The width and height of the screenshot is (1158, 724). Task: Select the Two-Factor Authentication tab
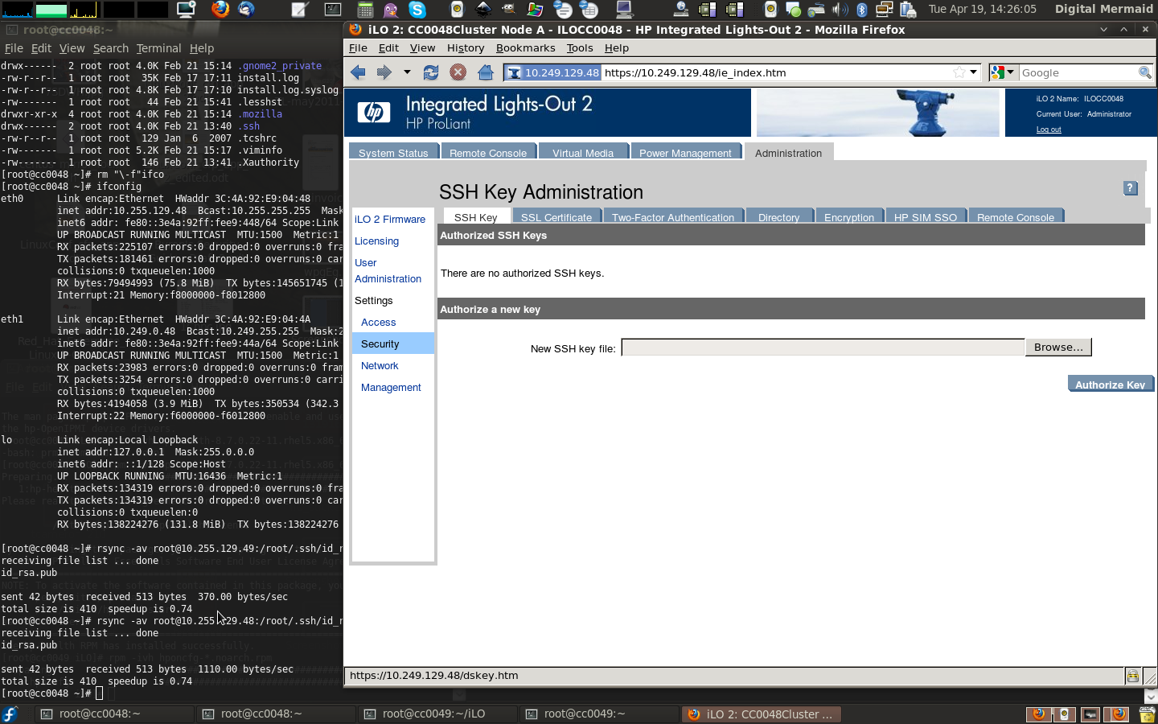[673, 217]
